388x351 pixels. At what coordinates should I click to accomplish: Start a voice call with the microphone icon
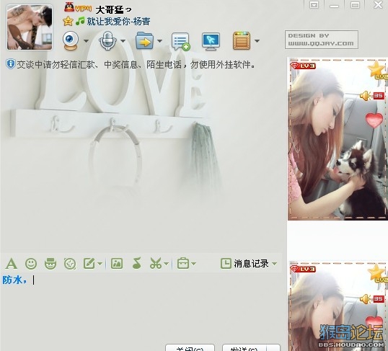[107, 40]
